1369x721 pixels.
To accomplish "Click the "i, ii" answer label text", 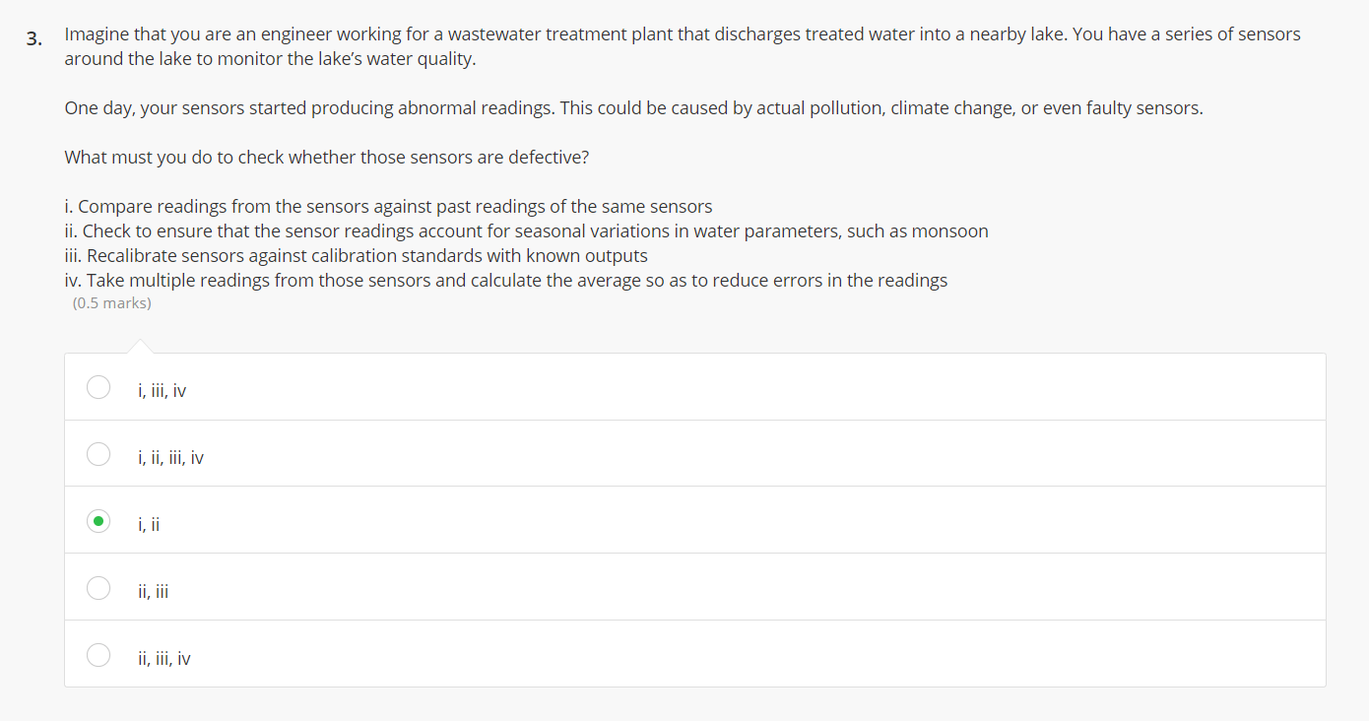I will pyautogui.click(x=149, y=525).
